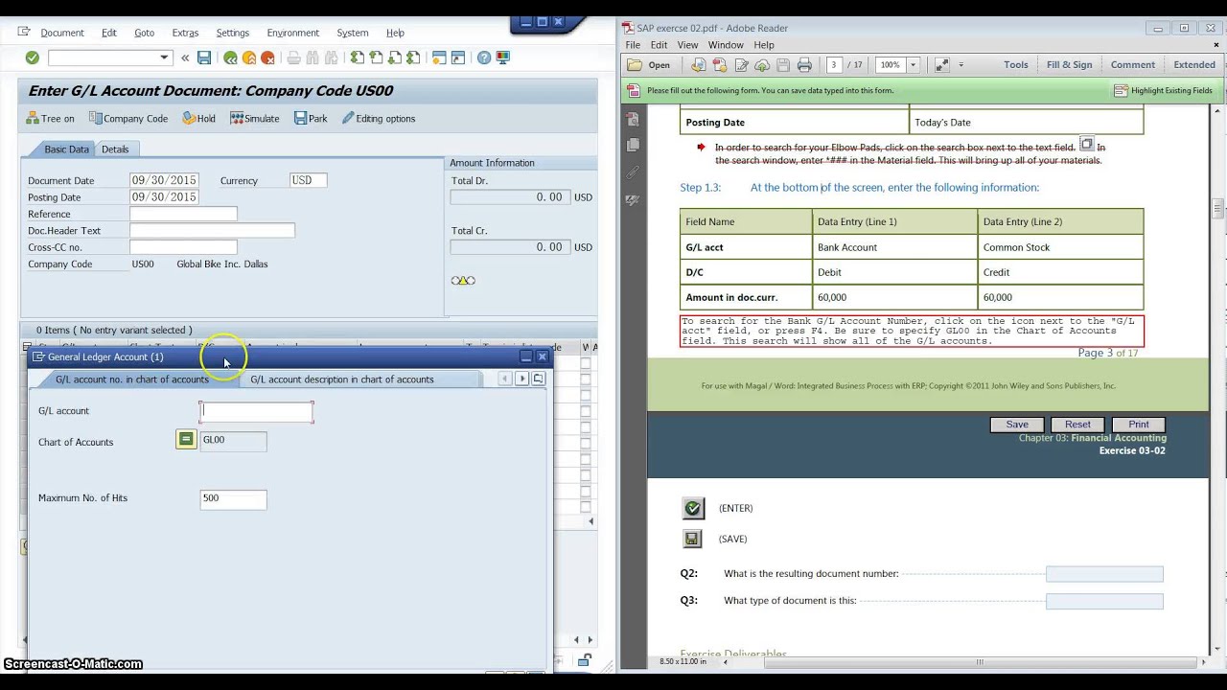Click the Save button in the PDF
This screenshot has width=1227, height=690.
click(x=1017, y=425)
